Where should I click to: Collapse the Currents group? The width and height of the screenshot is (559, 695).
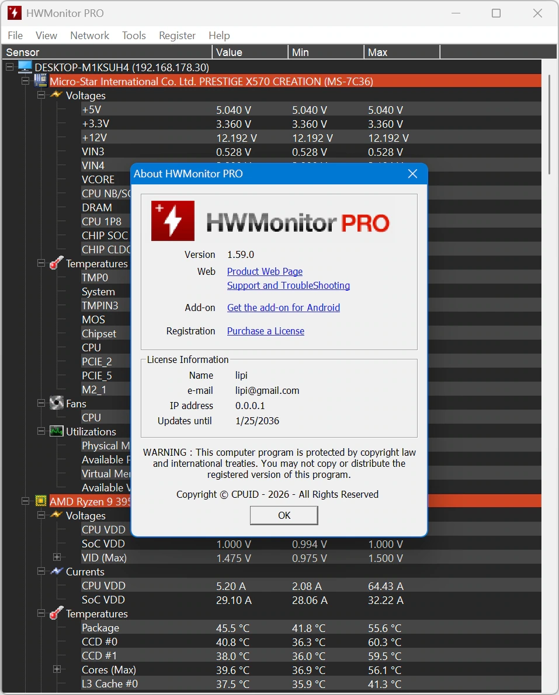pyautogui.click(x=41, y=571)
